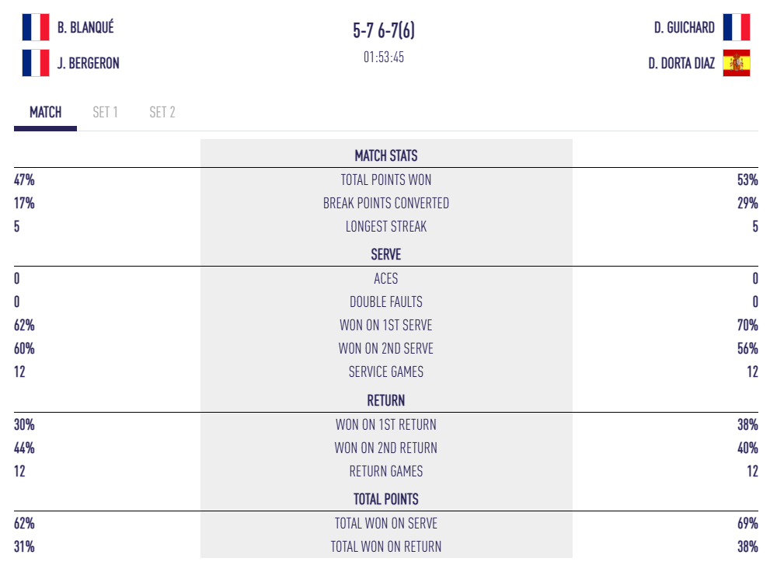Select the WON ON 2ND RETURN label
The height and width of the screenshot is (565, 770).
(x=386, y=448)
